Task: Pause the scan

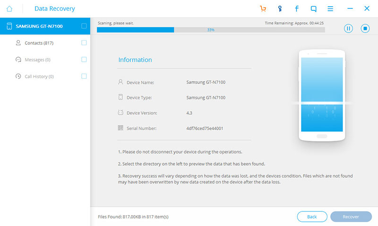Action: tap(348, 28)
